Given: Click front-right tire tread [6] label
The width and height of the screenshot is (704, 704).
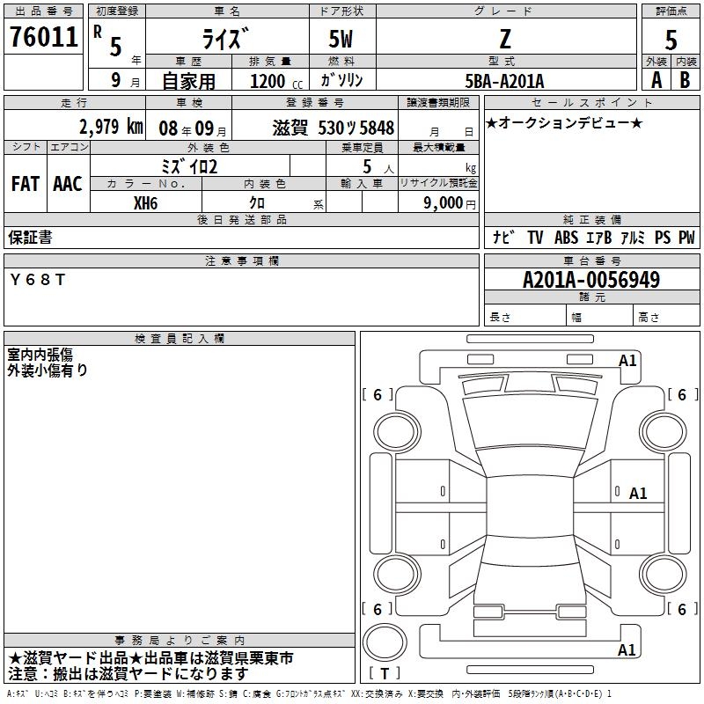Looking at the screenshot, I should tap(683, 394).
